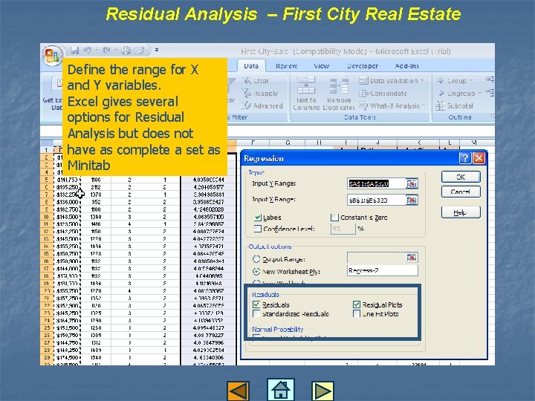Click the Help button in Regression dialog

tap(461, 212)
